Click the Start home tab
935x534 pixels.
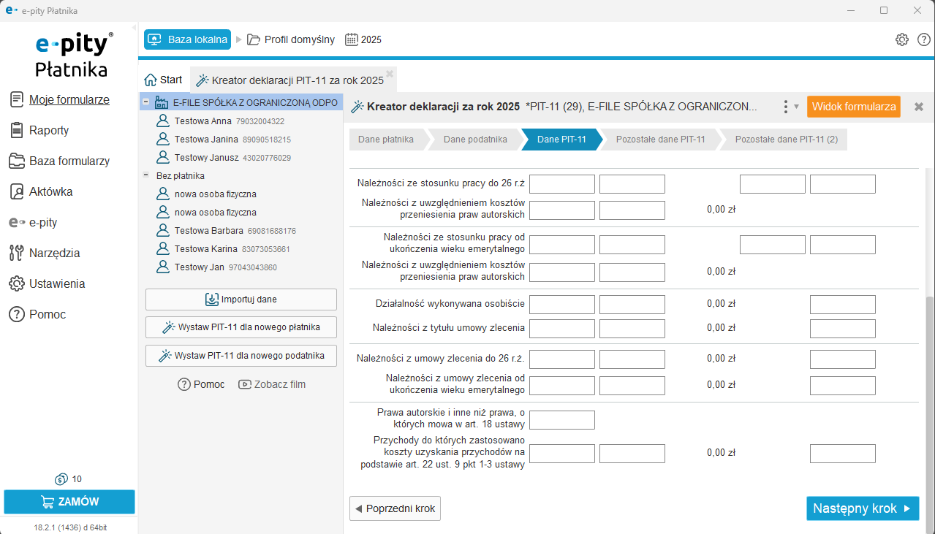pos(163,80)
